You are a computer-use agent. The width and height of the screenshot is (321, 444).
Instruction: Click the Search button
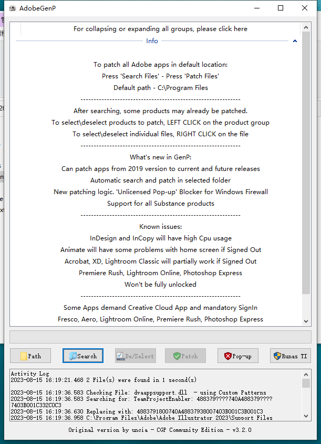tap(83, 356)
